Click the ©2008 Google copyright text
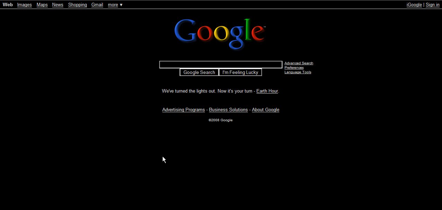 [220, 120]
